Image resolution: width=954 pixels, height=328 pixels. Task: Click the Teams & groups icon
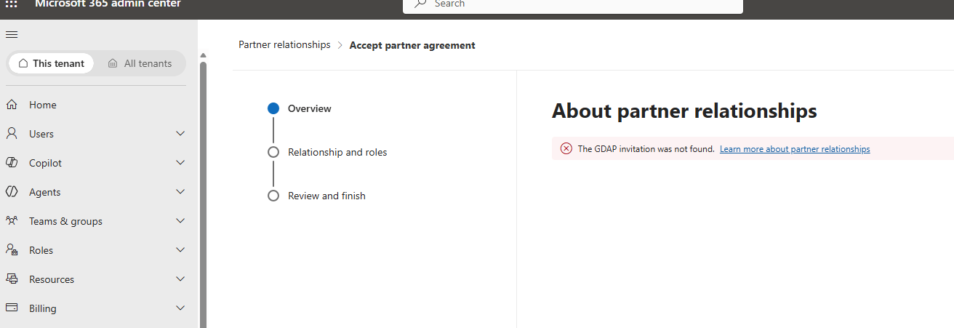pyautogui.click(x=12, y=221)
